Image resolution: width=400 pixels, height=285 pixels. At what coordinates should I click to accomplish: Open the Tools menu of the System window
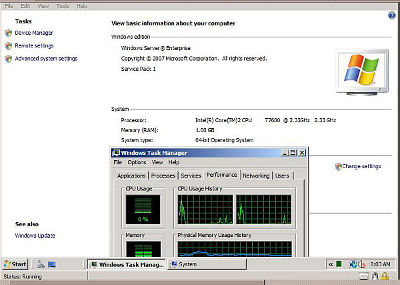click(63, 6)
